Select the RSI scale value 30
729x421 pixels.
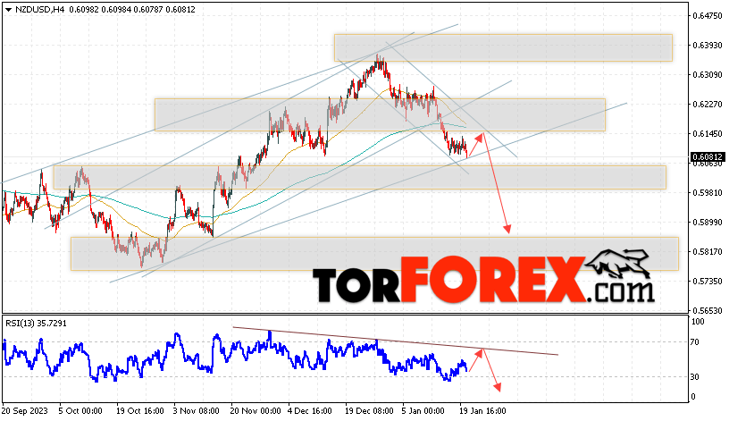click(x=694, y=377)
